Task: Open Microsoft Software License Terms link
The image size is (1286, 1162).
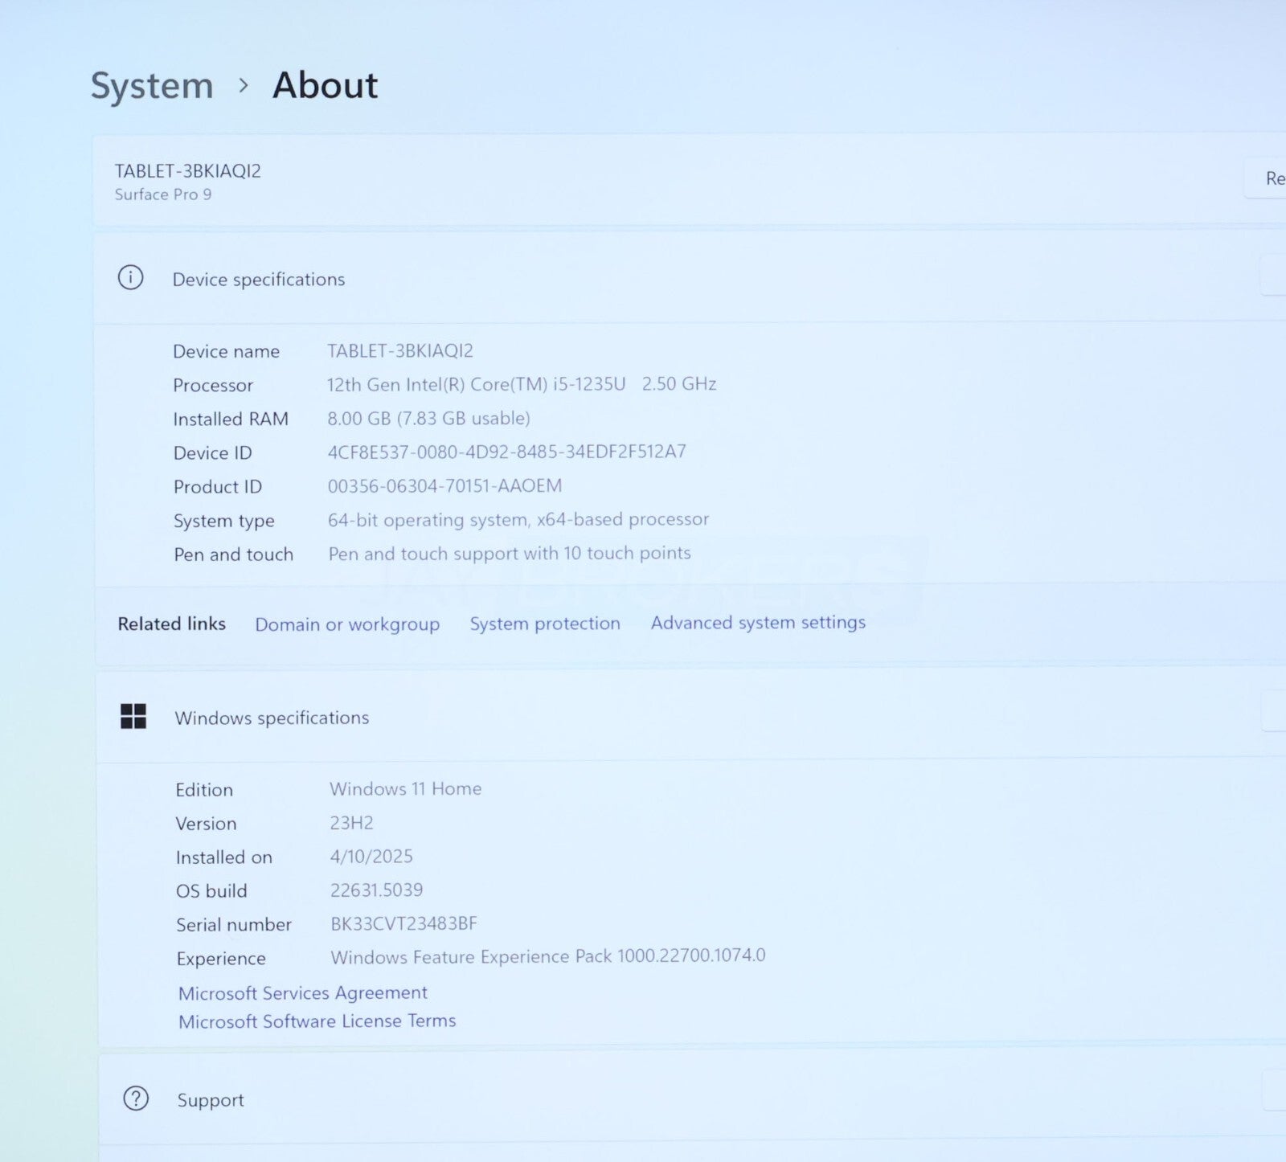Action: (x=317, y=1021)
